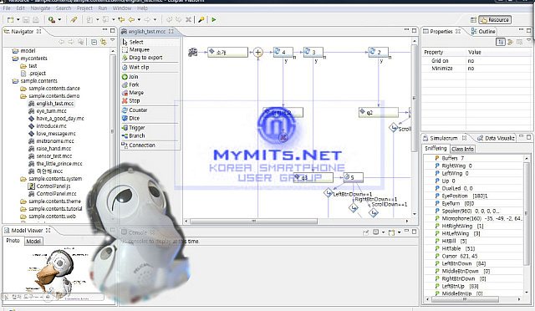535x311 pixels.
Task: Switch to the Outline tab
Action: (x=483, y=32)
